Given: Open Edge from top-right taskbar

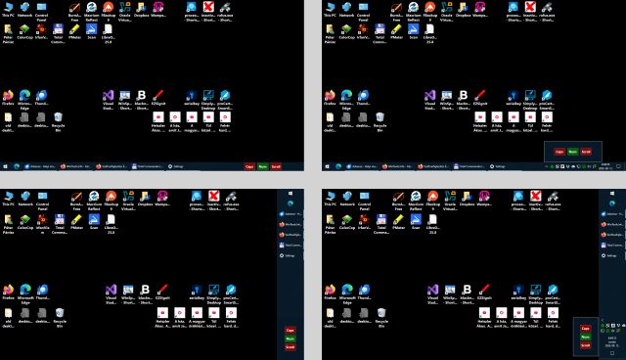Looking at the screenshot, I should click(338, 166).
